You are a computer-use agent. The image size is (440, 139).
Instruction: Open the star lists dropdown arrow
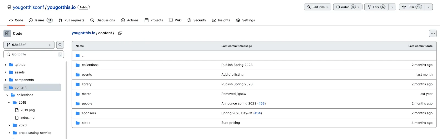(x=429, y=7)
